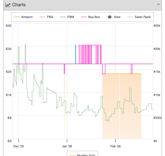The height and width of the screenshot is (156, 165).
Task: Click the €32 price axis label
Action: pos(9,49)
